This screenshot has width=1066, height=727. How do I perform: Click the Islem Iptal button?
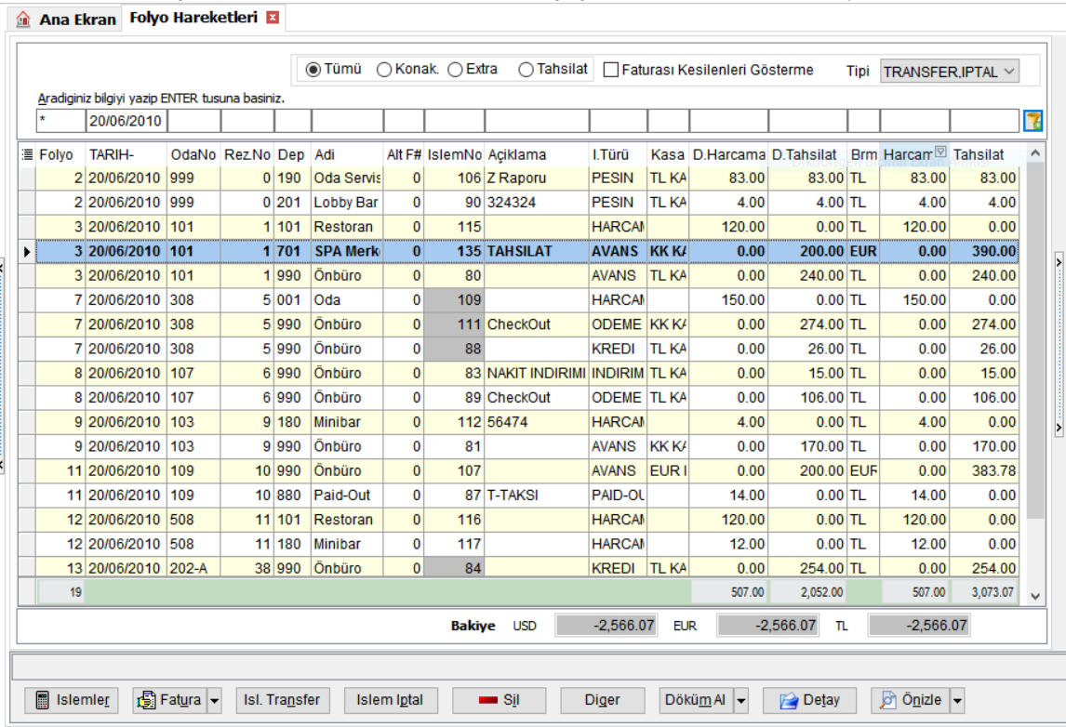pyautogui.click(x=391, y=700)
